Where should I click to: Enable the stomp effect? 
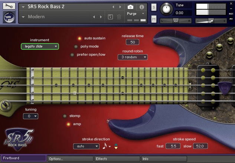click(x=65, y=116)
